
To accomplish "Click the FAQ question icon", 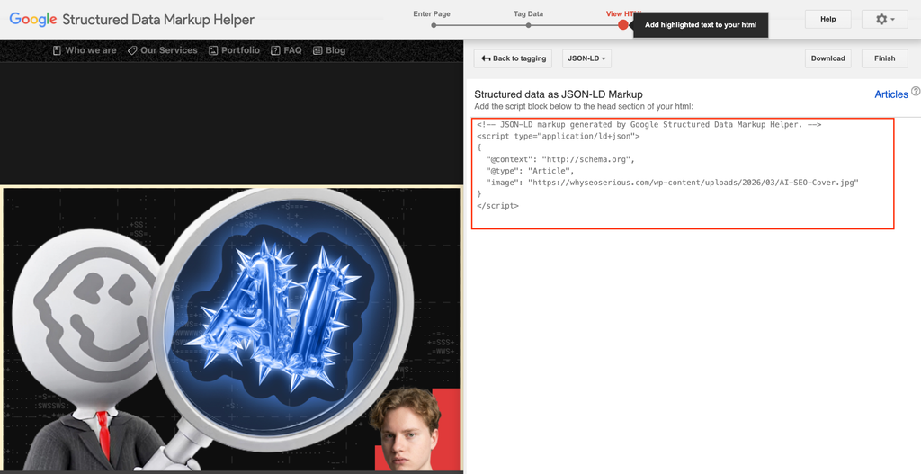I will pos(275,50).
